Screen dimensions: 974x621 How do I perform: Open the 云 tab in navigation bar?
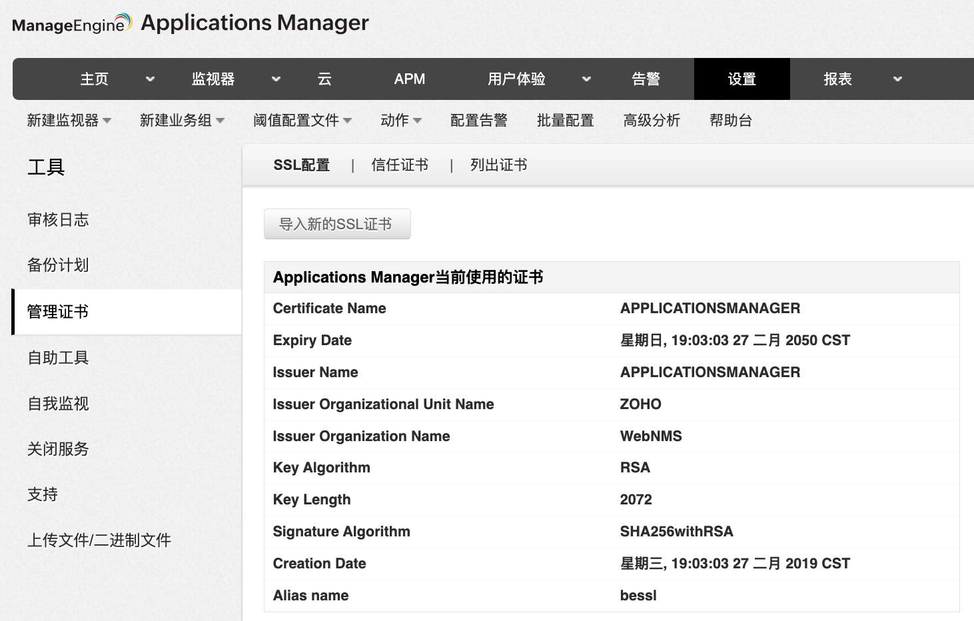point(324,79)
